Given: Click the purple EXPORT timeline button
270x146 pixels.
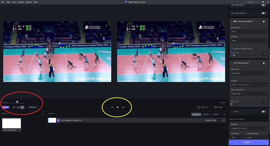Looking at the screenshot, I should 5,107.
